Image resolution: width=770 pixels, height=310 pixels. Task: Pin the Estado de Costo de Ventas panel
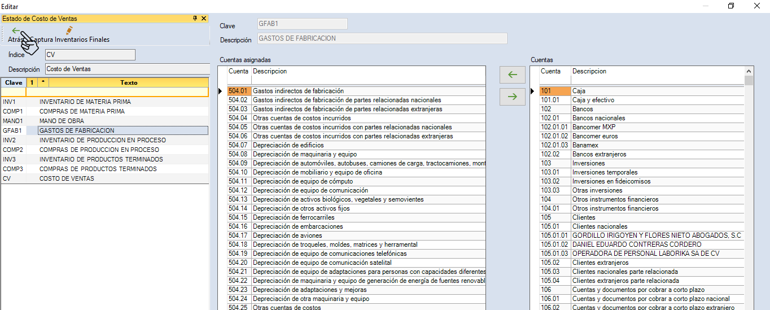(x=195, y=19)
